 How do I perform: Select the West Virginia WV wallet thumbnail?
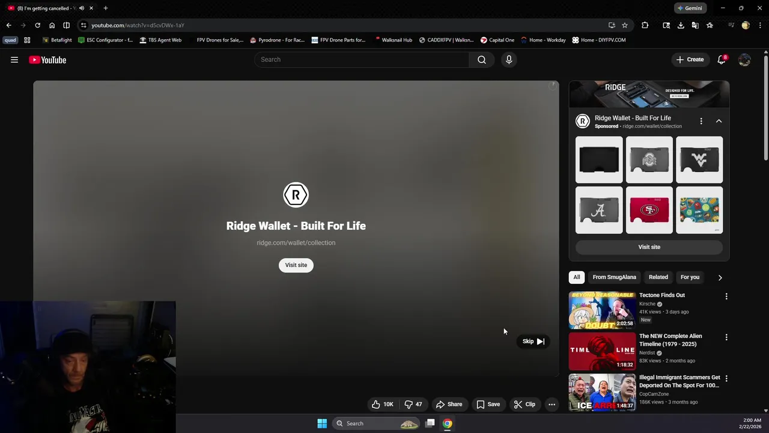pos(699,159)
